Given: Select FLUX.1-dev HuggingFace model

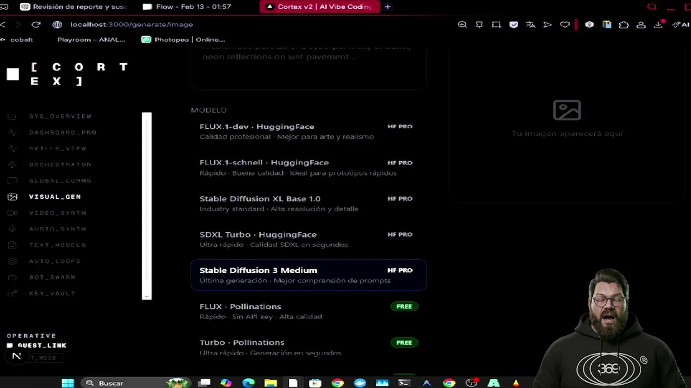Looking at the screenshot, I should coord(308,131).
